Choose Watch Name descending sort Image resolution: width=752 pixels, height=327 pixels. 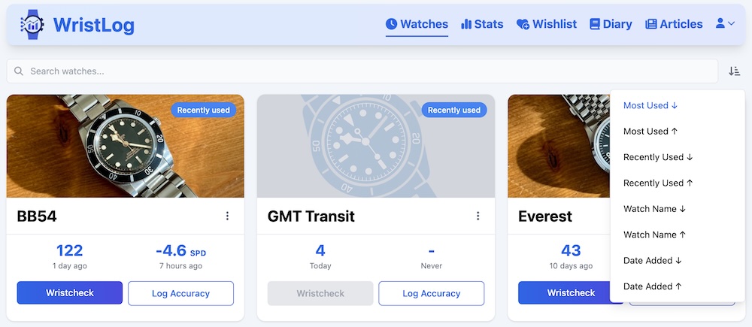pyautogui.click(x=654, y=208)
